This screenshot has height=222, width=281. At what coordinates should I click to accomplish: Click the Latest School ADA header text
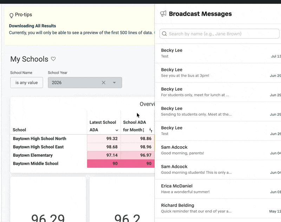(x=103, y=126)
